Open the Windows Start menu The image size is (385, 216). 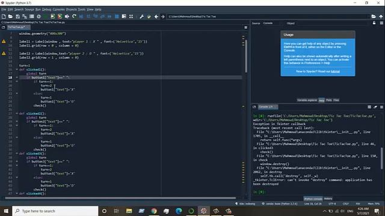tap(6, 211)
